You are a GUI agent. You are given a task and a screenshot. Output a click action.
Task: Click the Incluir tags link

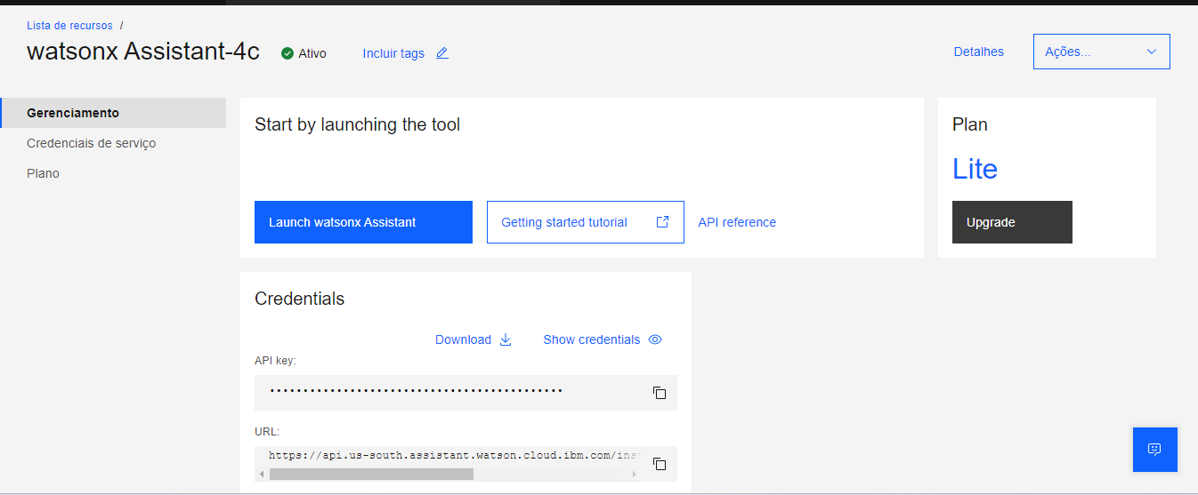[x=393, y=53]
